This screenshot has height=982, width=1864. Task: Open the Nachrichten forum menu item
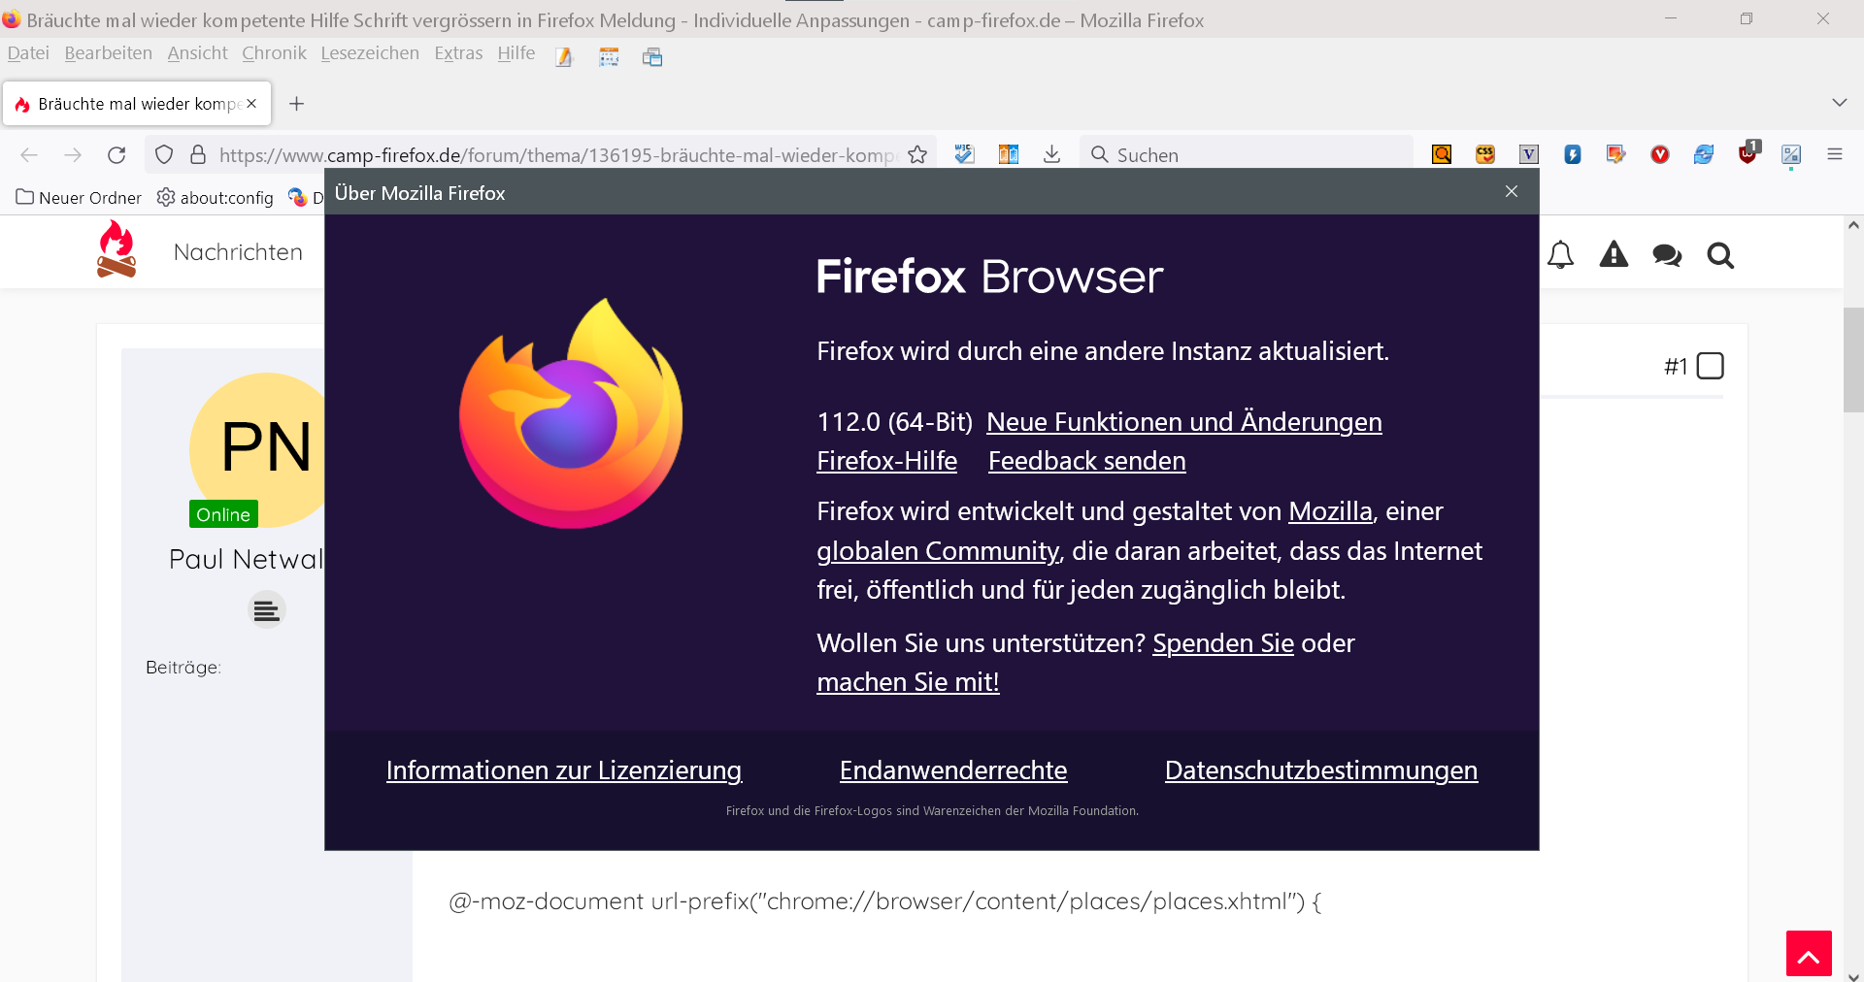pos(238,252)
